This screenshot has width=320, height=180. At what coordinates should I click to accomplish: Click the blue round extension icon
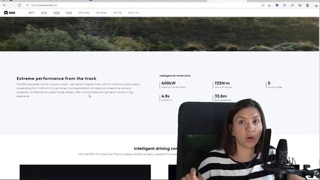coord(277,5)
